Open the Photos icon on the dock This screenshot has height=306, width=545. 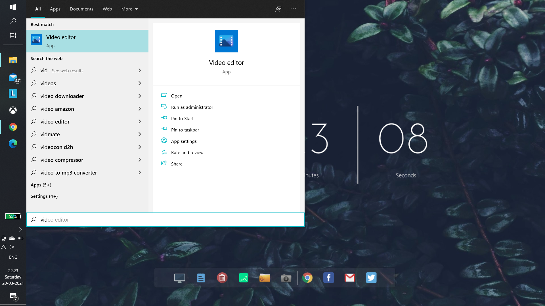coord(244,278)
